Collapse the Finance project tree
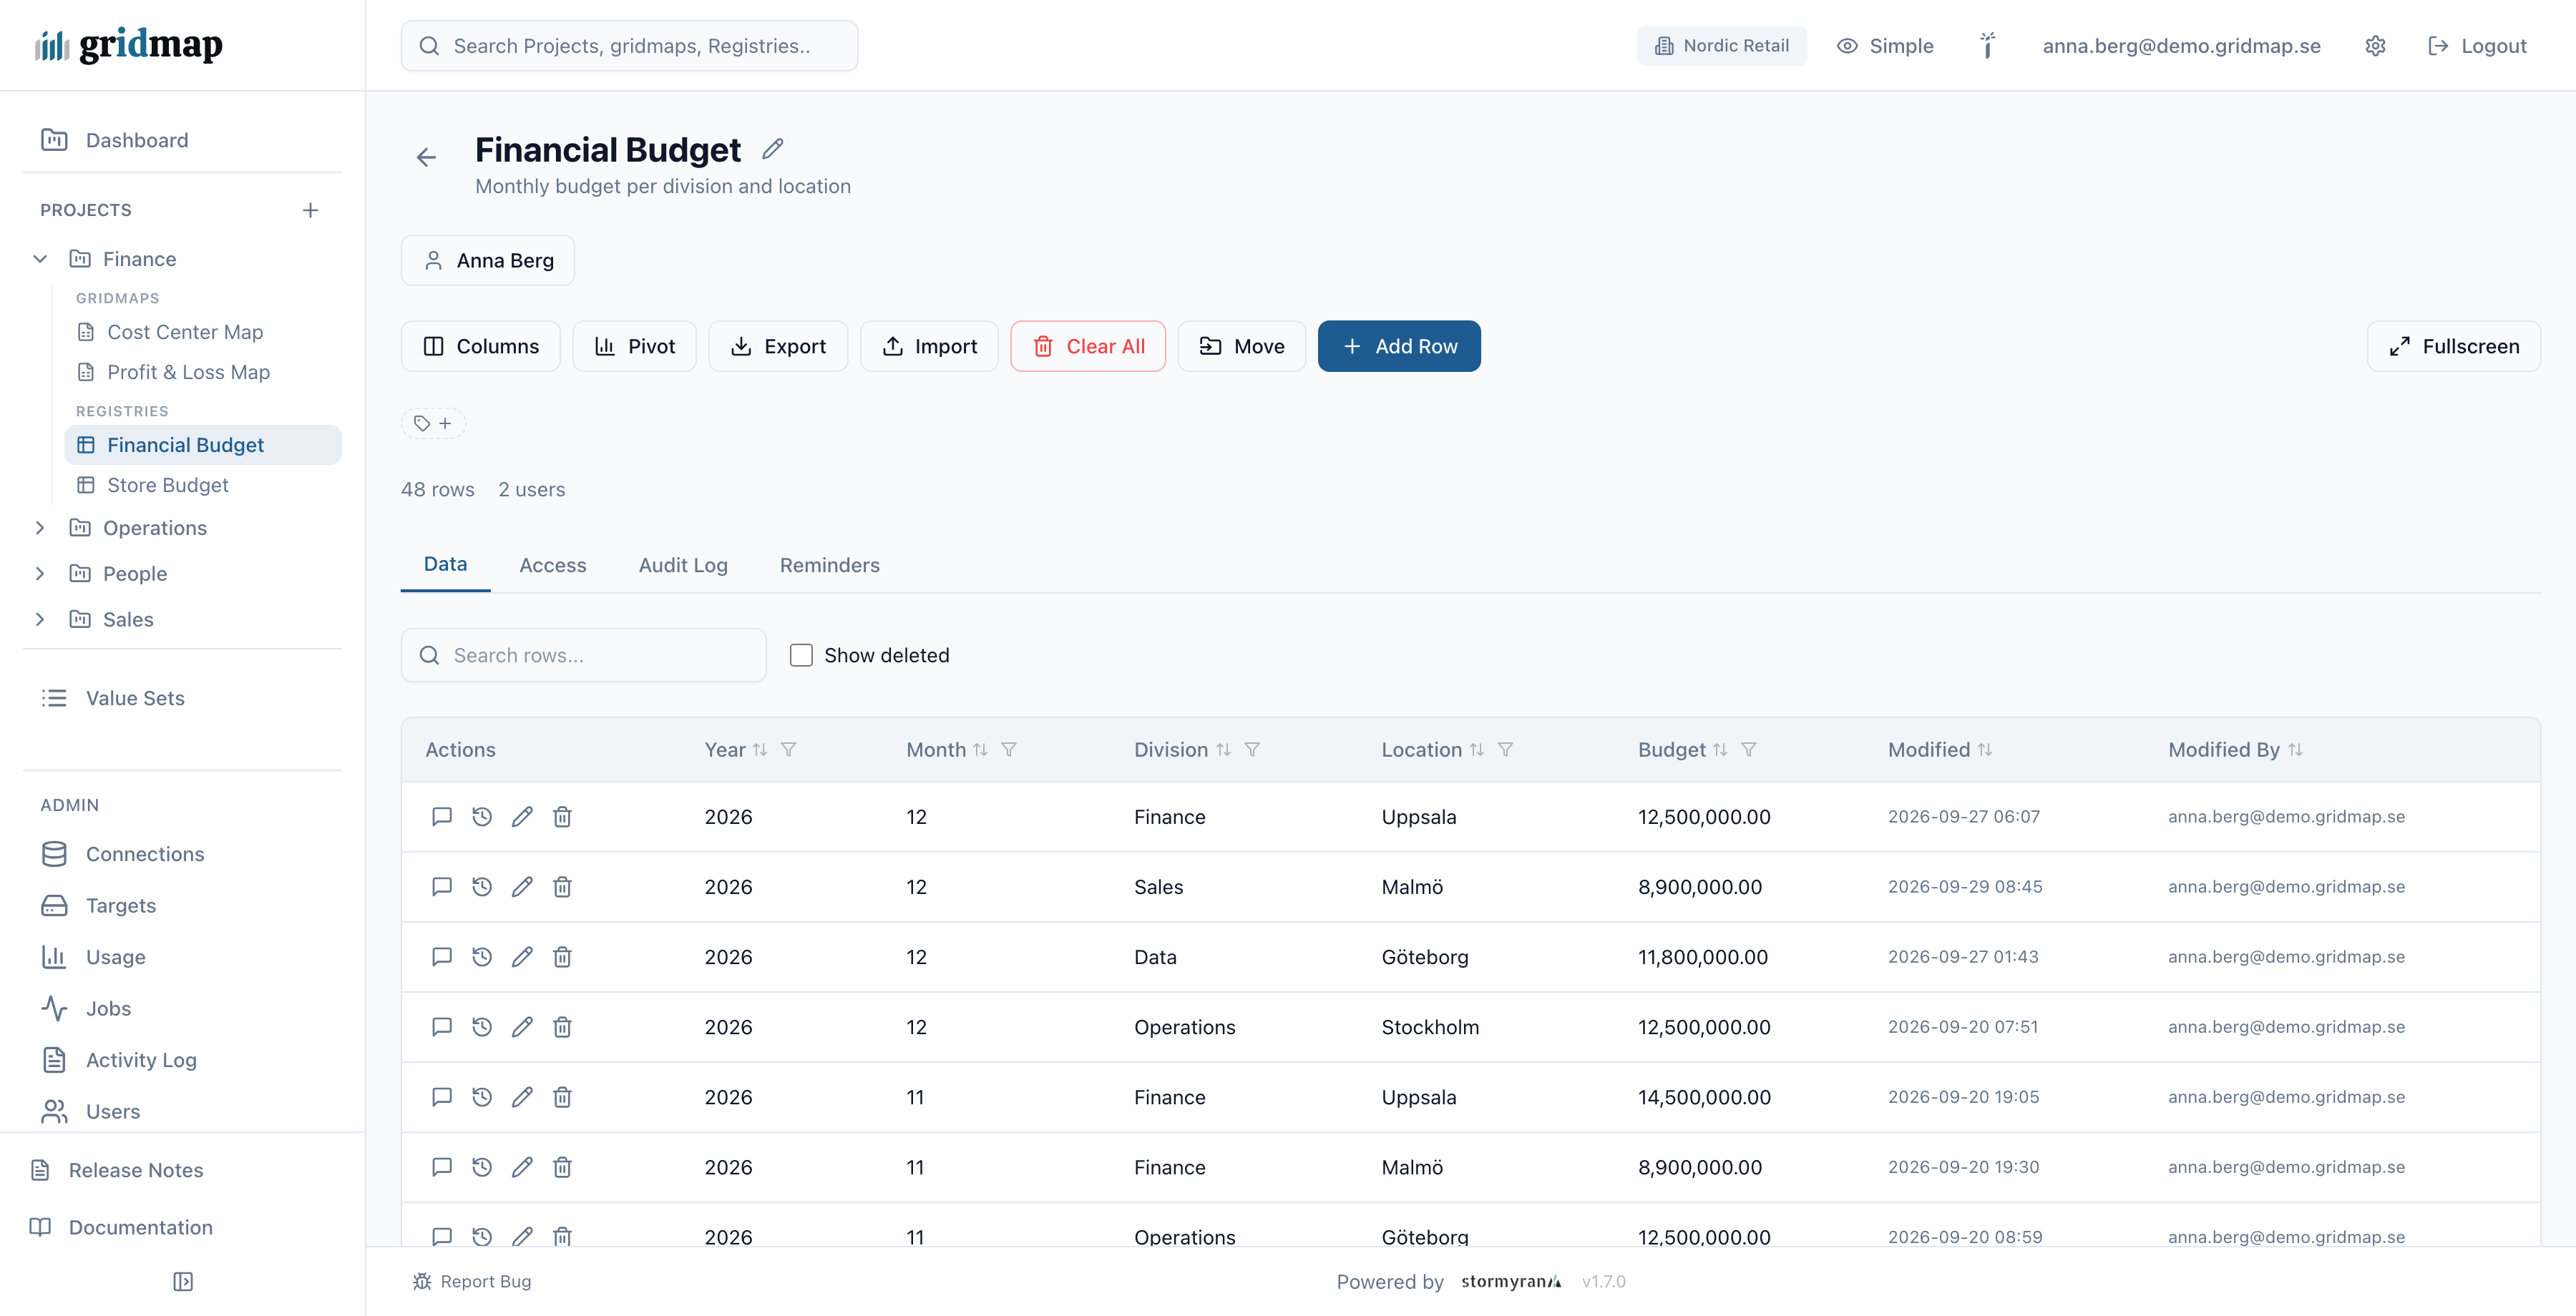The image size is (2576, 1316). coord(40,259)
